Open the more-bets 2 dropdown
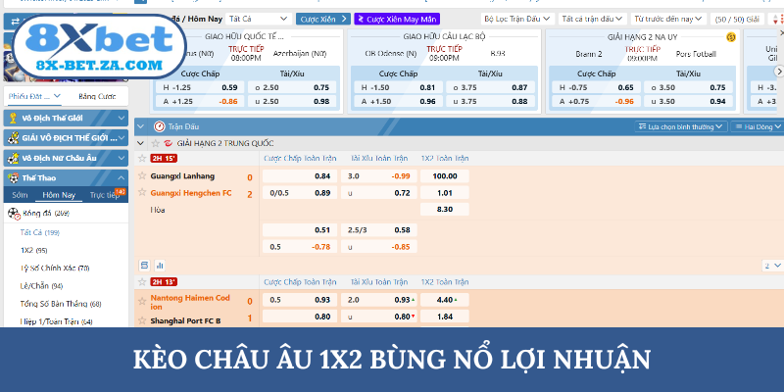Image resolution: width=784 pixels, height=392 pixels. coord(772,266)
